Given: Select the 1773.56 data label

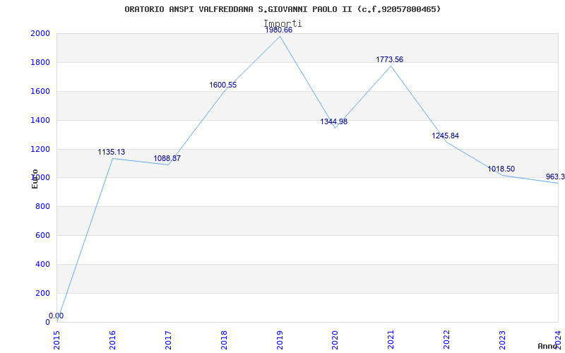Looking at the screenshot, I should pos(390,59).
